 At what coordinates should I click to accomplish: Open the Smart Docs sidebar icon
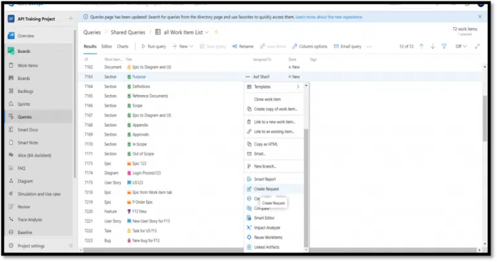click(11, 129)
